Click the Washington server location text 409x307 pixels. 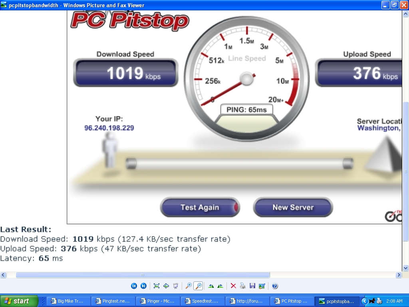pyautogui.click(x=379, y=128)
